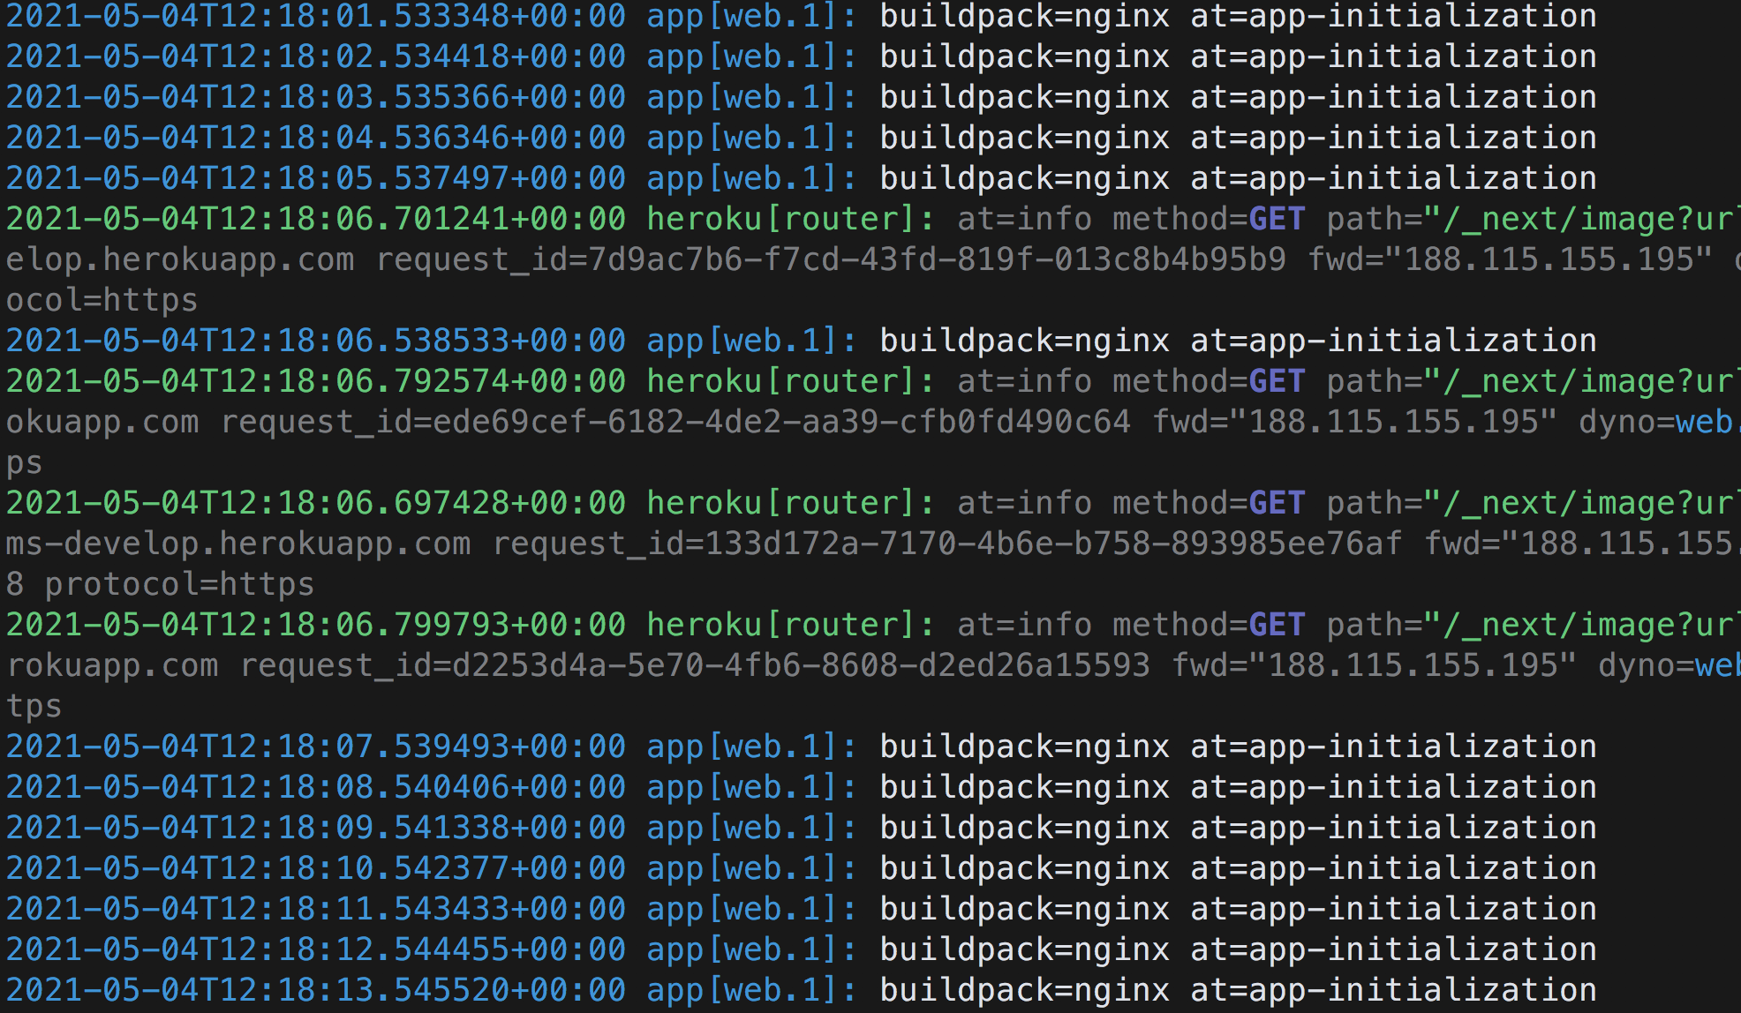Viewport: 1741px width, 1013px height.
Task: Click timestamp 12:18:06.697428 heroku line
Action: 315,503
